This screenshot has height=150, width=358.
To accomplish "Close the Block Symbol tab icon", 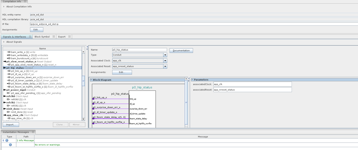I will coord(53,37).
